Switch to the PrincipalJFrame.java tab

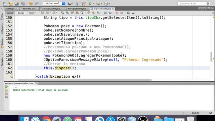pos(77,9)
